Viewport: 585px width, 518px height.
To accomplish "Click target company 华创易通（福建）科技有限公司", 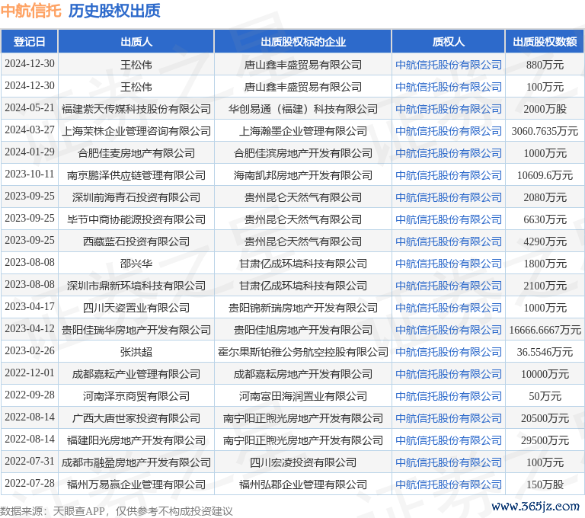I will click(303, 109).
